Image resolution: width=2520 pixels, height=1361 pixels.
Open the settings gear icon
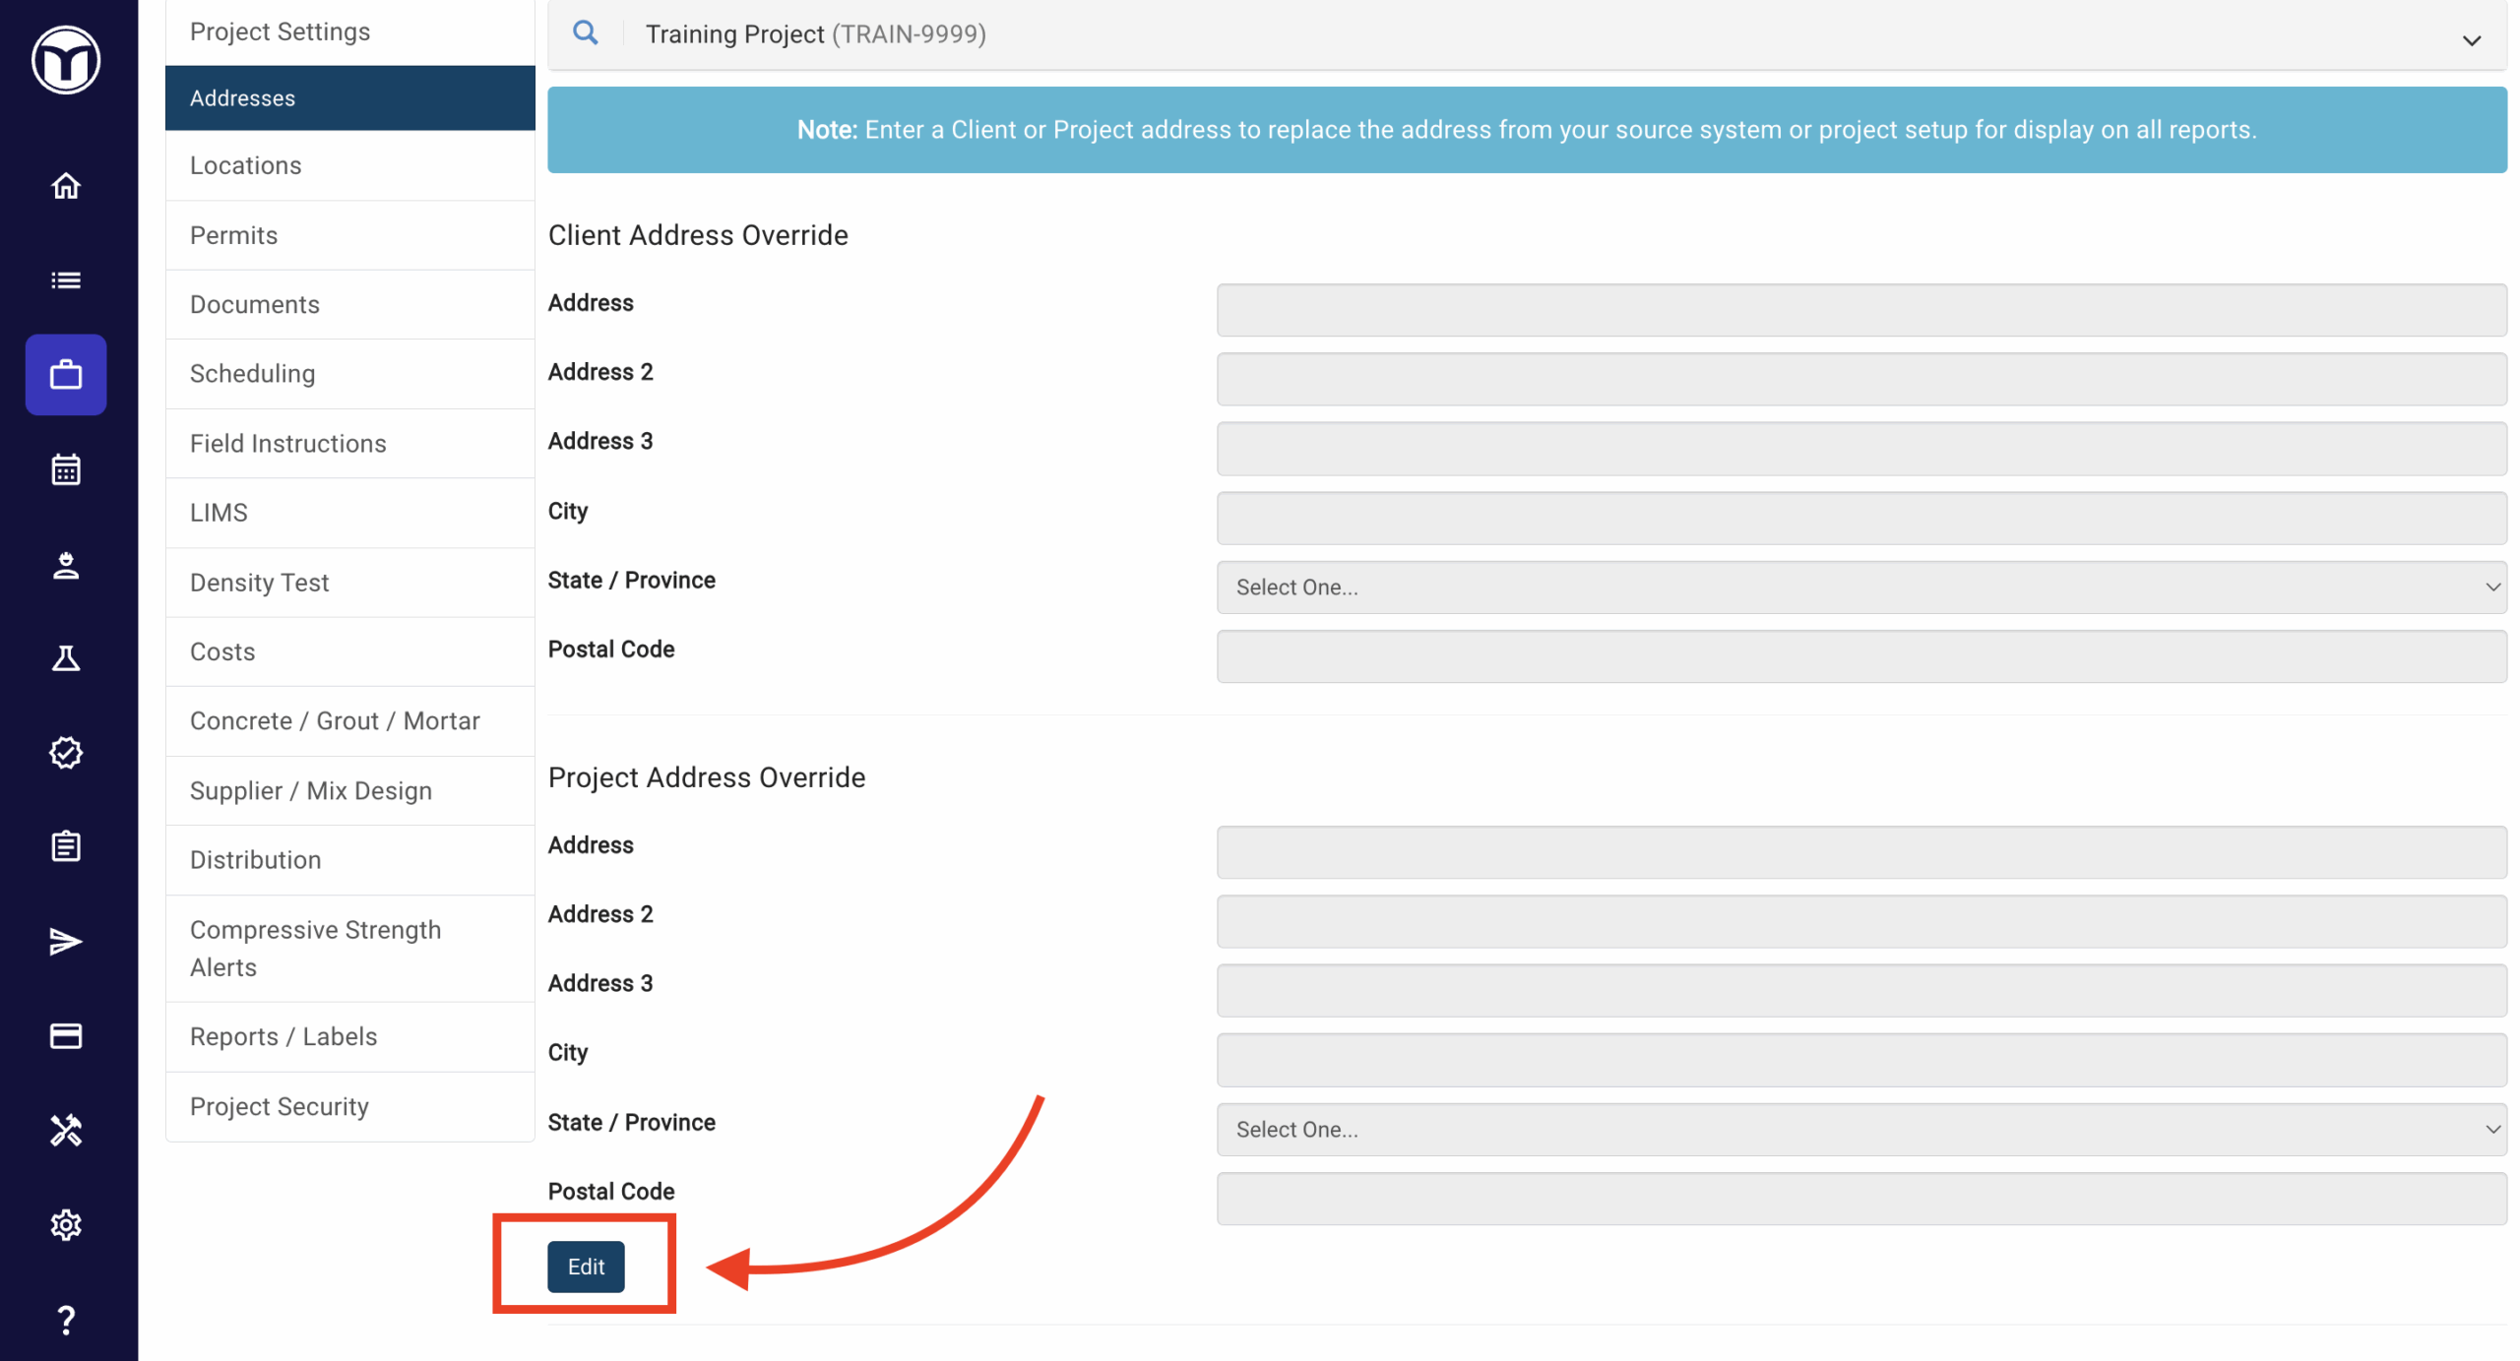coord(66,1224)
